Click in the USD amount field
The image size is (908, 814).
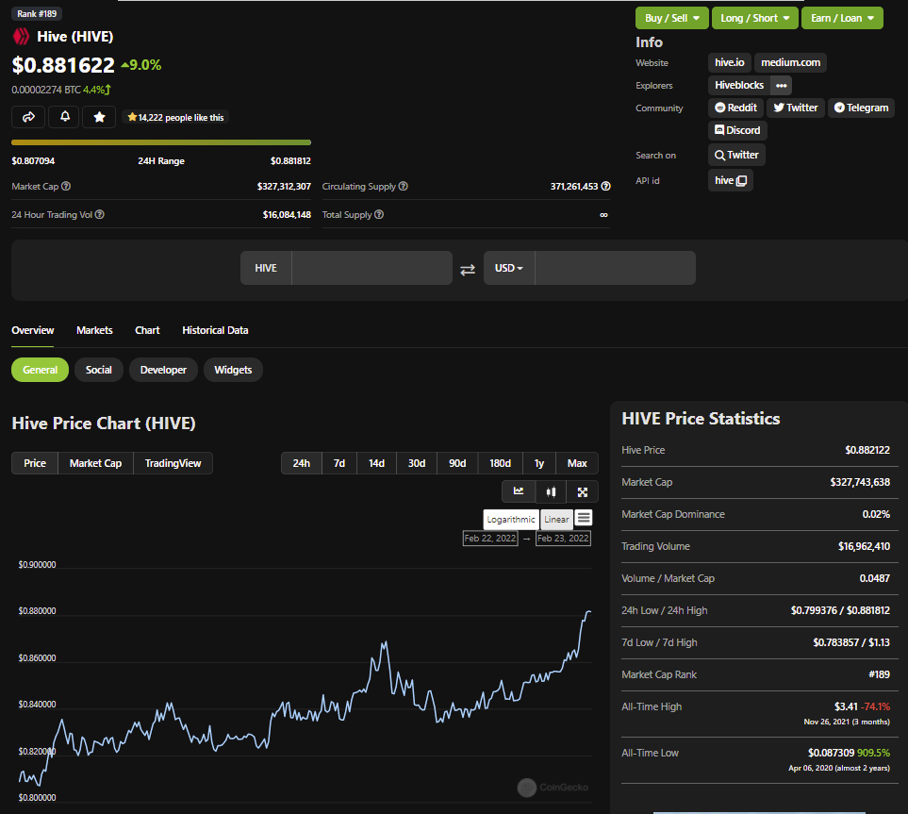615,268
